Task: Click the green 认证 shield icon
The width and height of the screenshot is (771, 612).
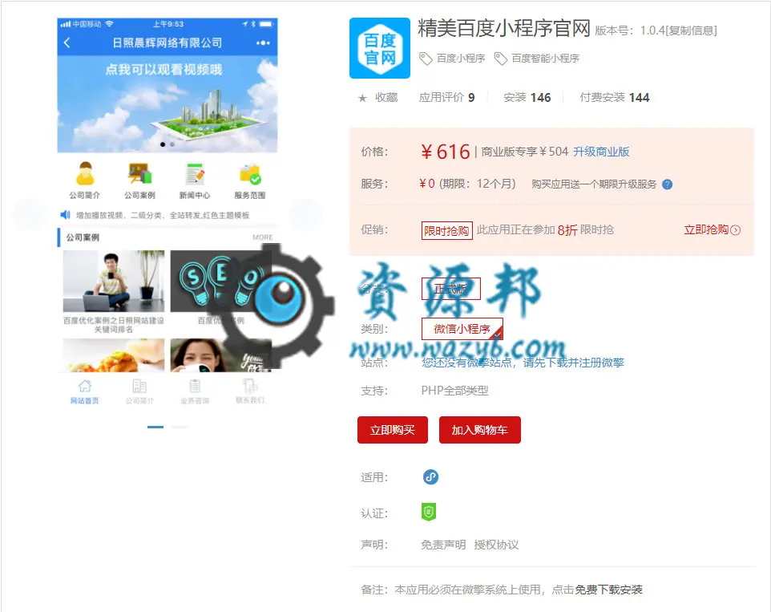Action: pos(429,512)
